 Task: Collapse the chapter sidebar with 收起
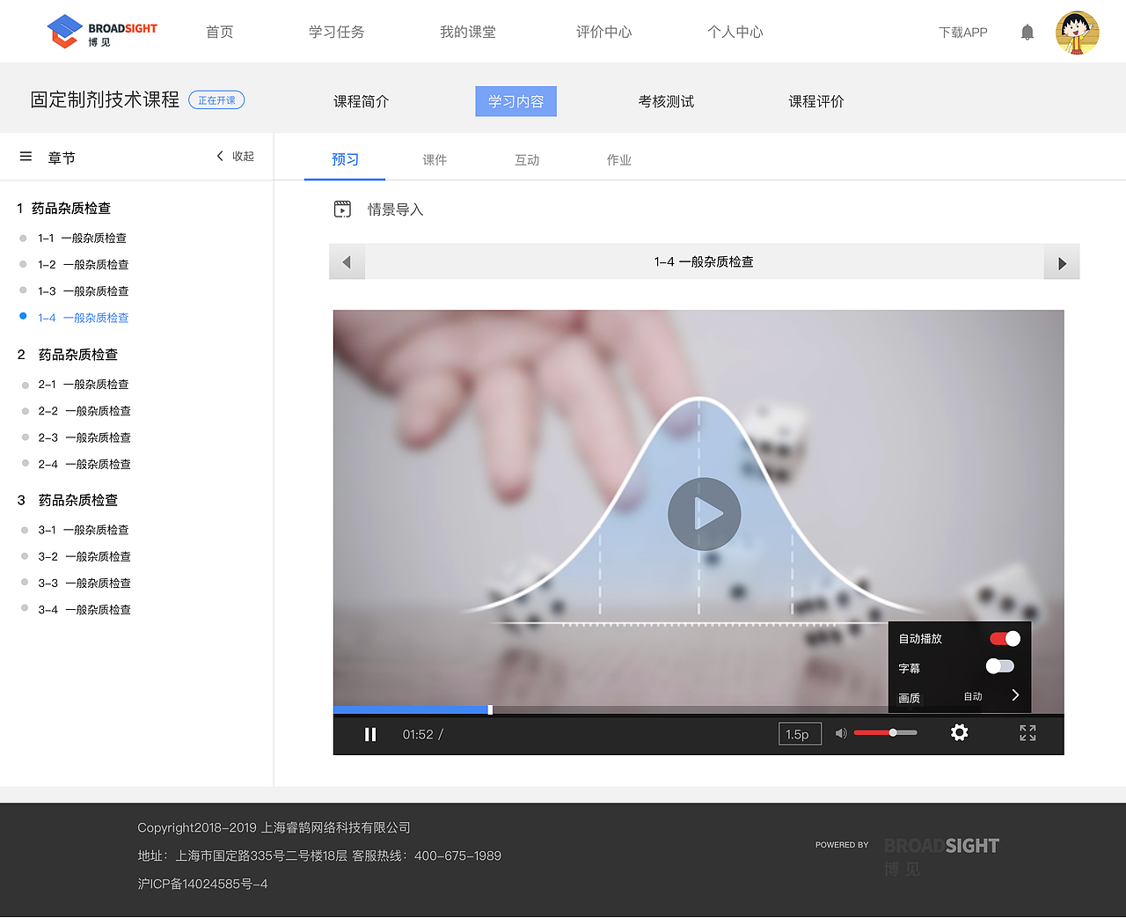pyautogui.click(x=234, y=155)
